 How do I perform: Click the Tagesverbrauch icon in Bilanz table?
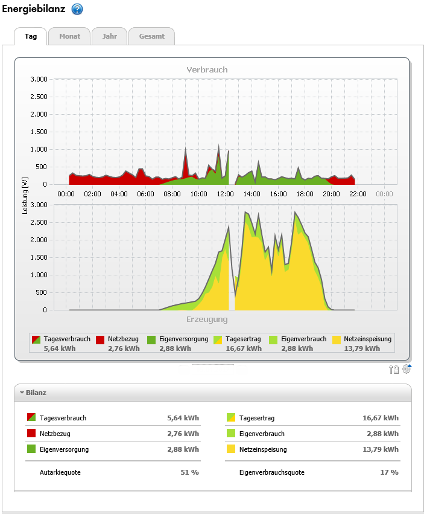coord(31,418)
